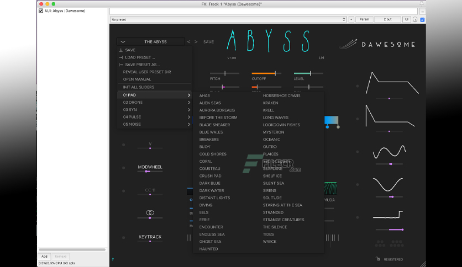Expand the 03 SYN submenu
Image resolution: width=462 pixels, height=267 pixels.
154,110
